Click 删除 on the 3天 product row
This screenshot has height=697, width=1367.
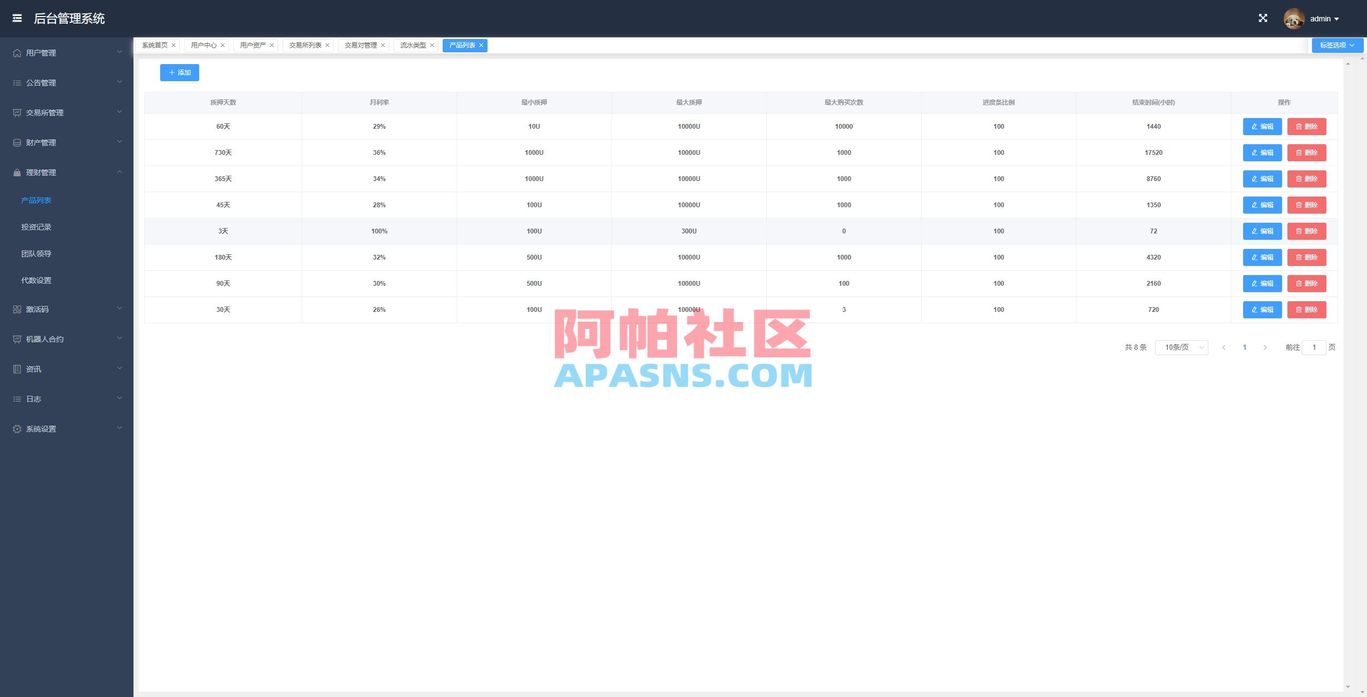click(x=1306, y=231)
